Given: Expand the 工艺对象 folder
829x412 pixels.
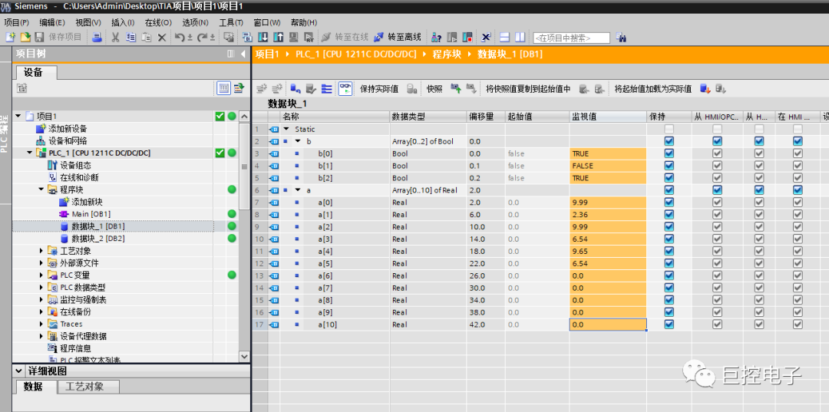Looking at the screenshot, I should click(x=41, y=250).
